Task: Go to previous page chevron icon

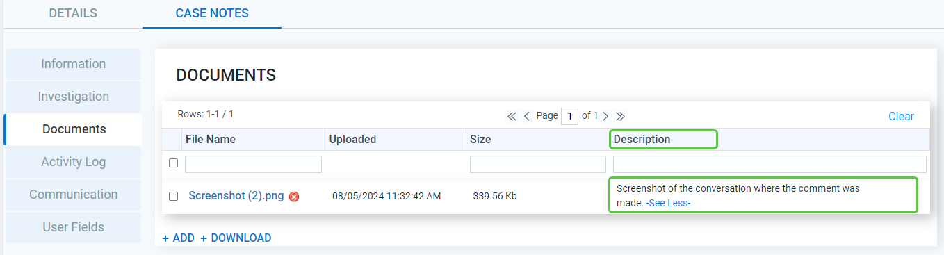Action: [x=527, y=116]
